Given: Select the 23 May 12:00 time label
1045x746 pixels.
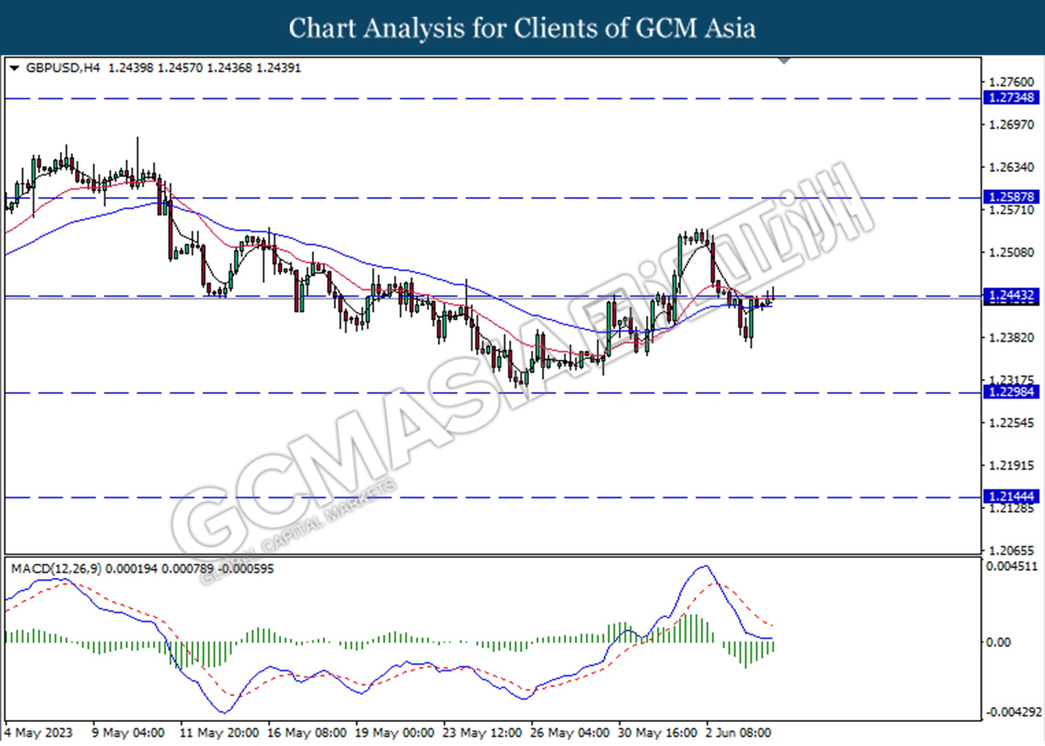Looking at the screenshot, I should pos(482,733).
